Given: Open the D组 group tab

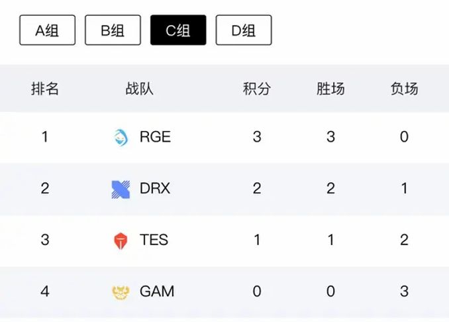Looking at the screenshot, I should point(244,30).
